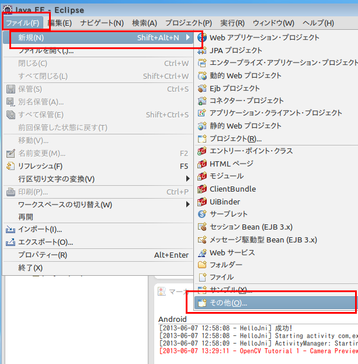358x364 pixels.
Task: Click the Ejb プロジェクト icon
Action: click(202, 88)
